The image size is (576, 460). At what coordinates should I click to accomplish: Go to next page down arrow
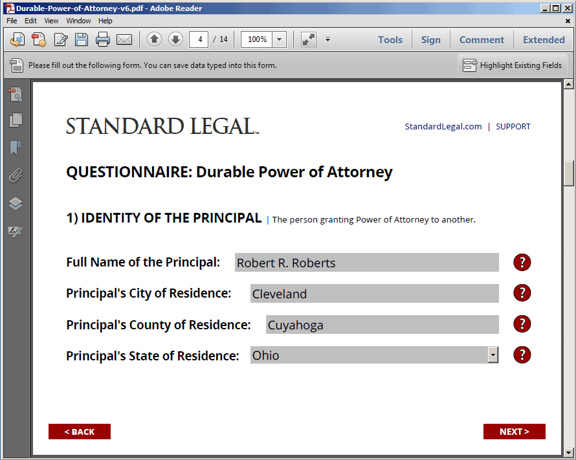coord(175,39)
